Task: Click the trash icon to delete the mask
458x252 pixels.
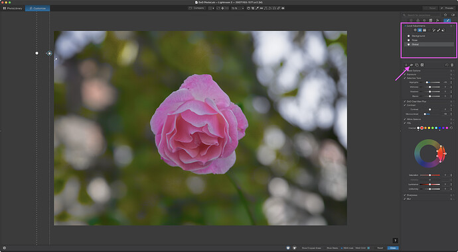Action: 452,65
